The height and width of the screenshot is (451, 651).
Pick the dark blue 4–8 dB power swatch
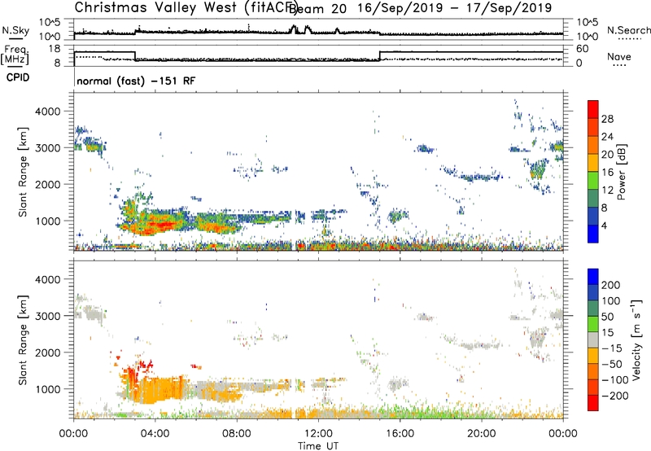tap(593, 216)
